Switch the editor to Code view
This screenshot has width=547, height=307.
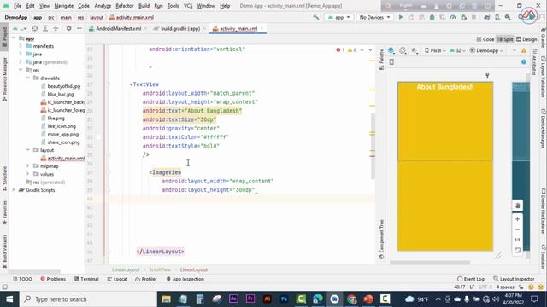tap(485, 39)
